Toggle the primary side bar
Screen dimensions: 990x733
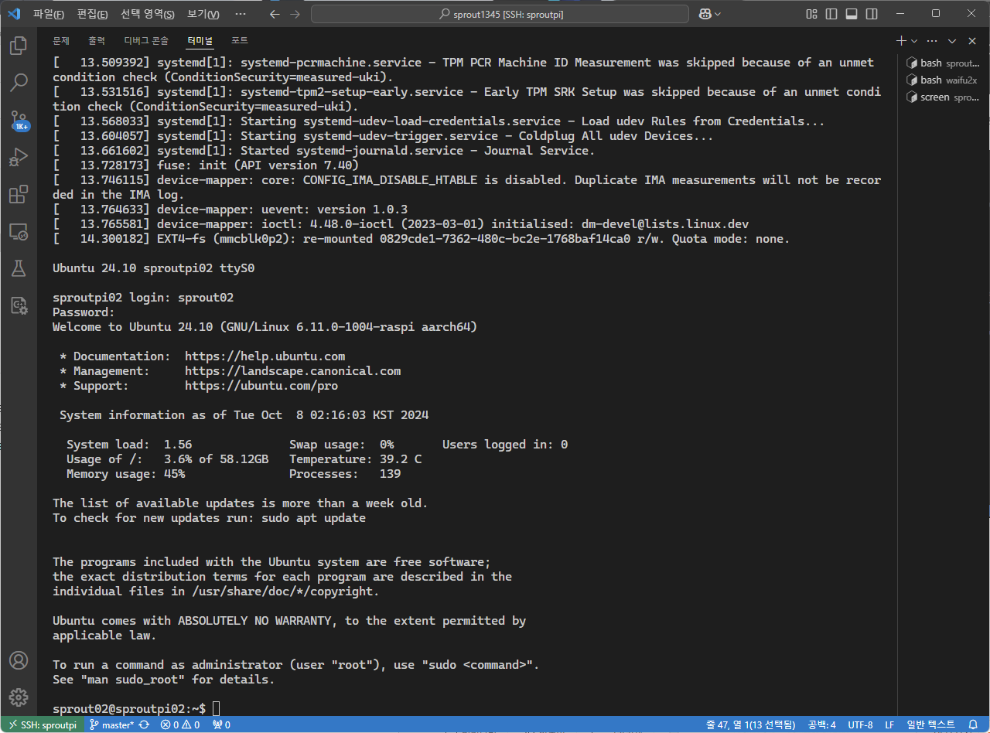[x=831, y=14]
